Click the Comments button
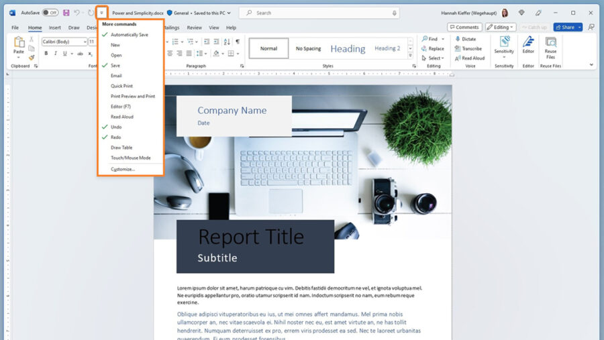Viewport: 604px width, 340px height. tap(464, 27)
